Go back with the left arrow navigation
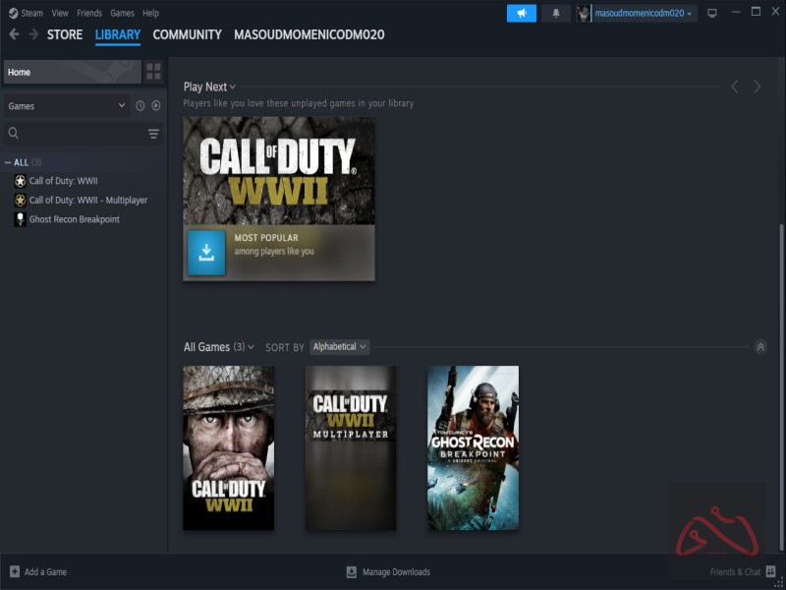This screenshot has width=786, height=590. coord(14,34)
